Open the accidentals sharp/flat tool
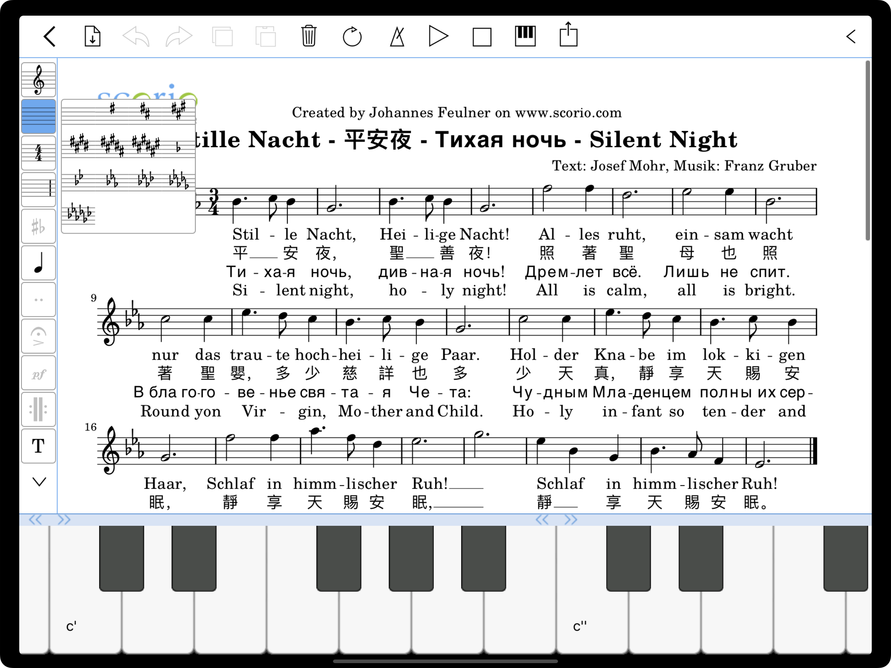The height and width of the screenshot is (668, 891). [38, 226]
